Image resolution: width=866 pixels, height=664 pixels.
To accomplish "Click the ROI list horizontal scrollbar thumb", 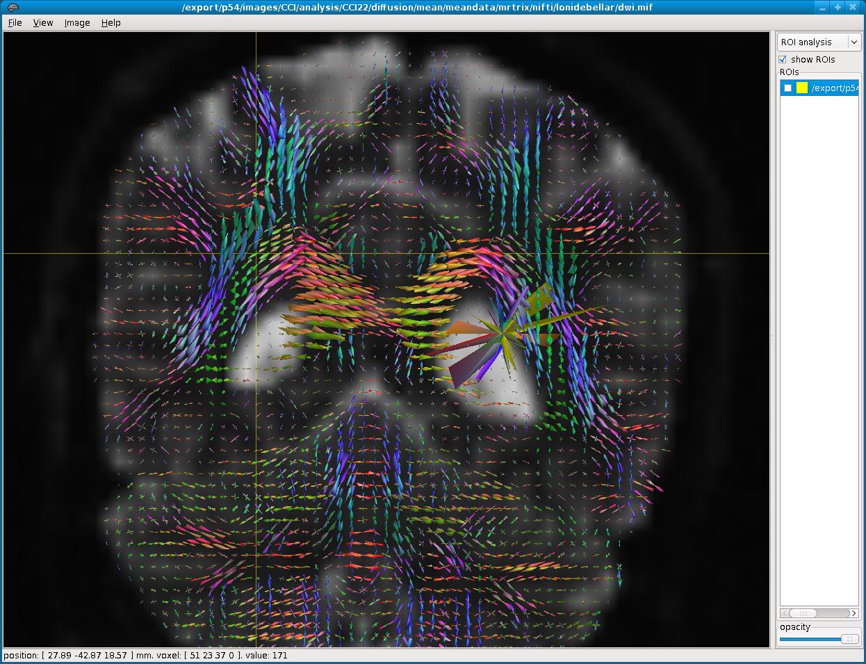I will 803,613.
